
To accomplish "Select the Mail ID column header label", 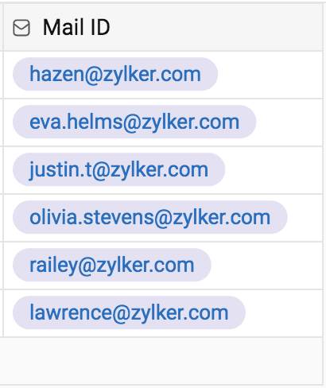I will [x=76, y=27].
